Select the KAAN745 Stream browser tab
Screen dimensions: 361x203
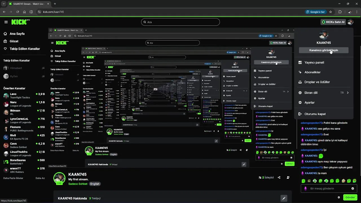[29, 4]
